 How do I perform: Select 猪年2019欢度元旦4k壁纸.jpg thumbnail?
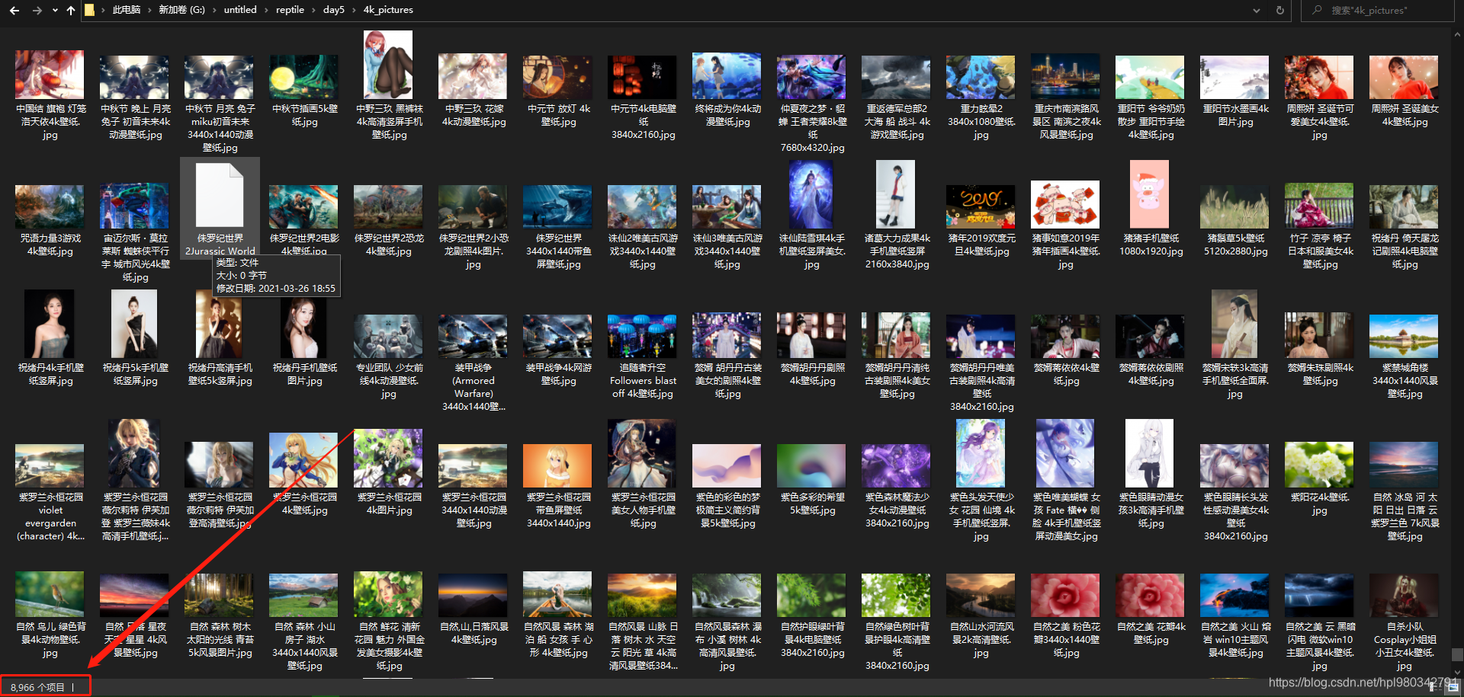981,206
